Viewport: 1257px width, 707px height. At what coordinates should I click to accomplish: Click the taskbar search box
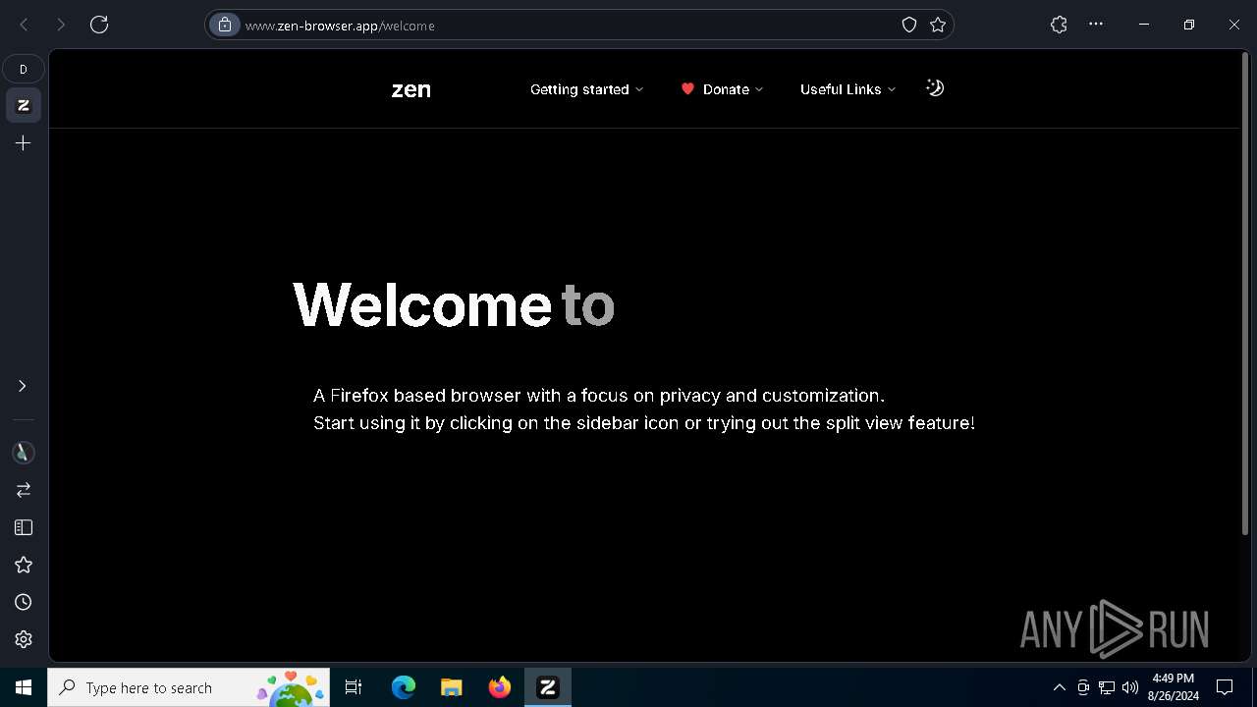click(190, 687)
